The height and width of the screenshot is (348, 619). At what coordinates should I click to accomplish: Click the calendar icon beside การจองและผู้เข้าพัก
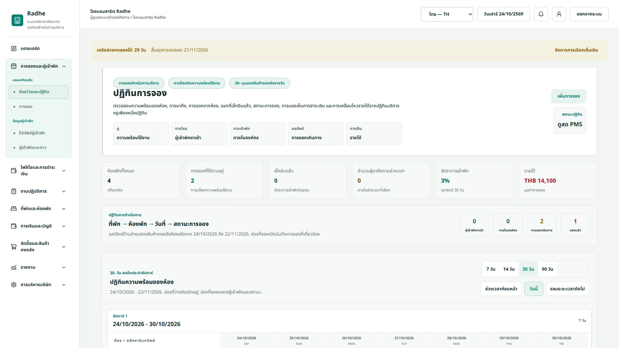click(14, 66)
